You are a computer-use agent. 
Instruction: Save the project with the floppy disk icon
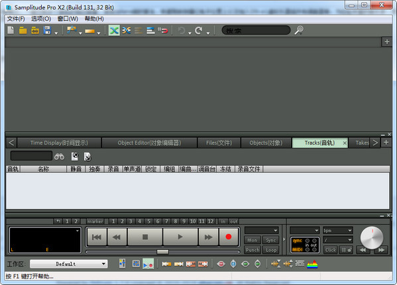tap(47, 30)
